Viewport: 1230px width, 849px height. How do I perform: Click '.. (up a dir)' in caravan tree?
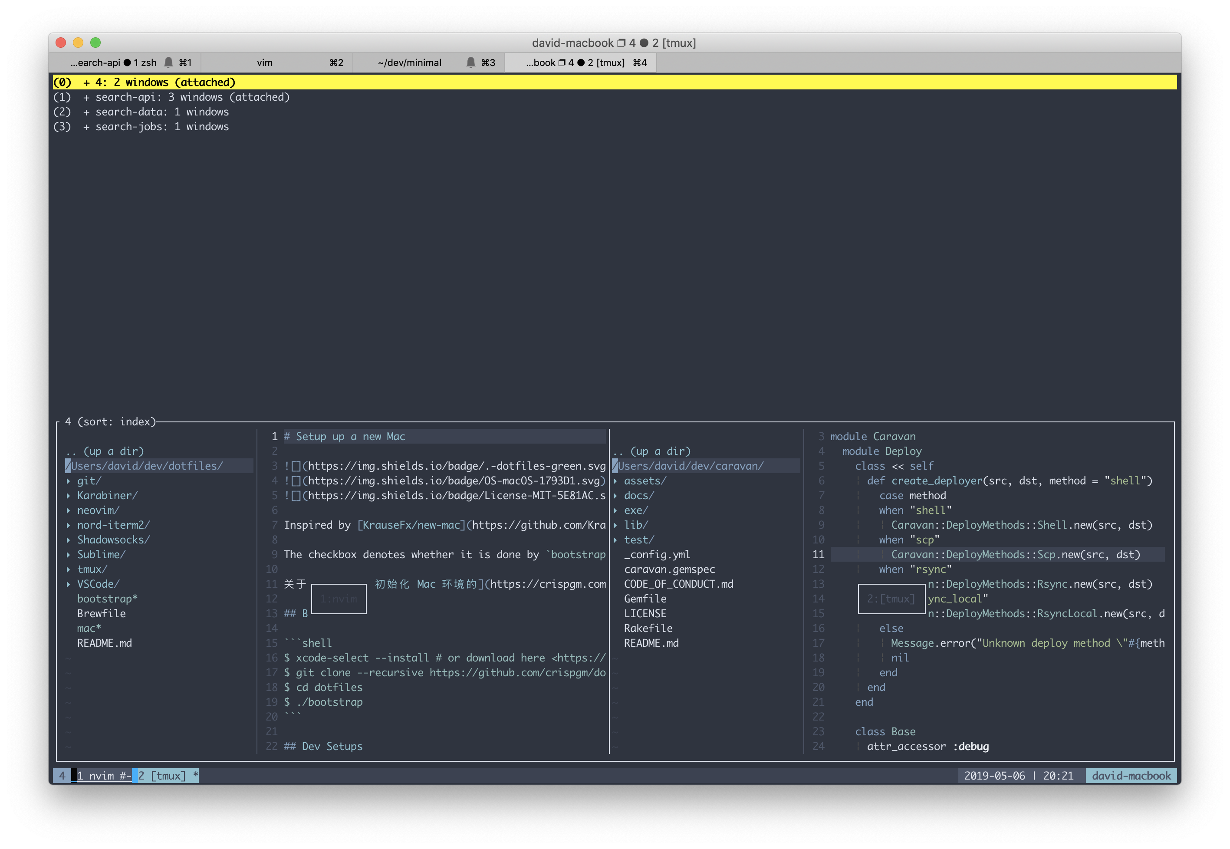click(651, 452)
